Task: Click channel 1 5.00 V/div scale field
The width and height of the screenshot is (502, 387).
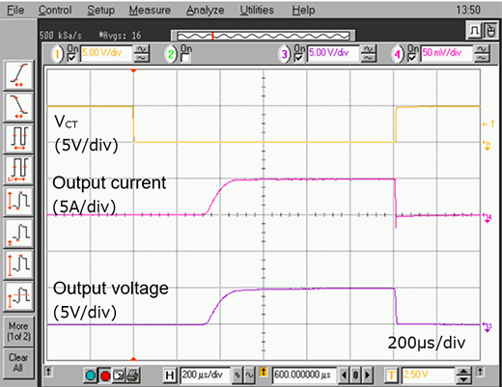Action: click(x=106, y=53)
